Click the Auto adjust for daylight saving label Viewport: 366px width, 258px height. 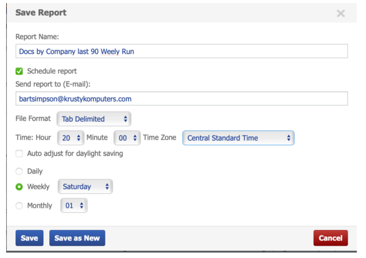click(x=75, y=154)
